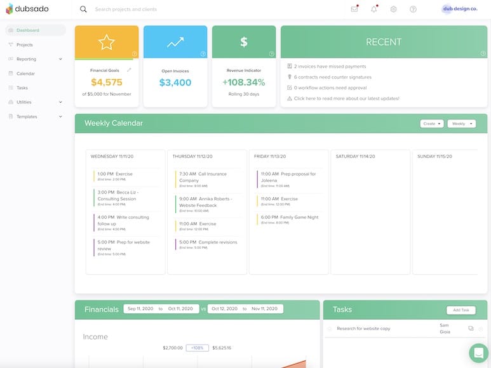Open Prep proposal for Joleena event
Screen dimensions: 491x368
point(289,180)
